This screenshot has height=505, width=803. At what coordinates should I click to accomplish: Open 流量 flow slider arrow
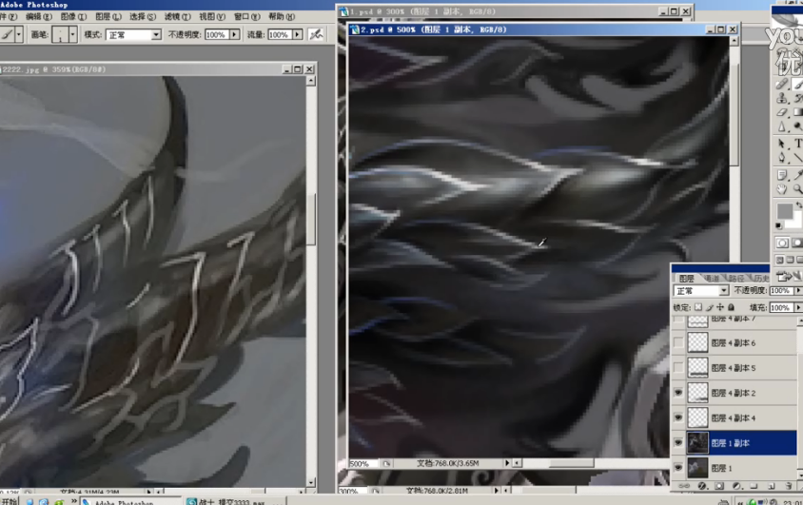(298, 34)
